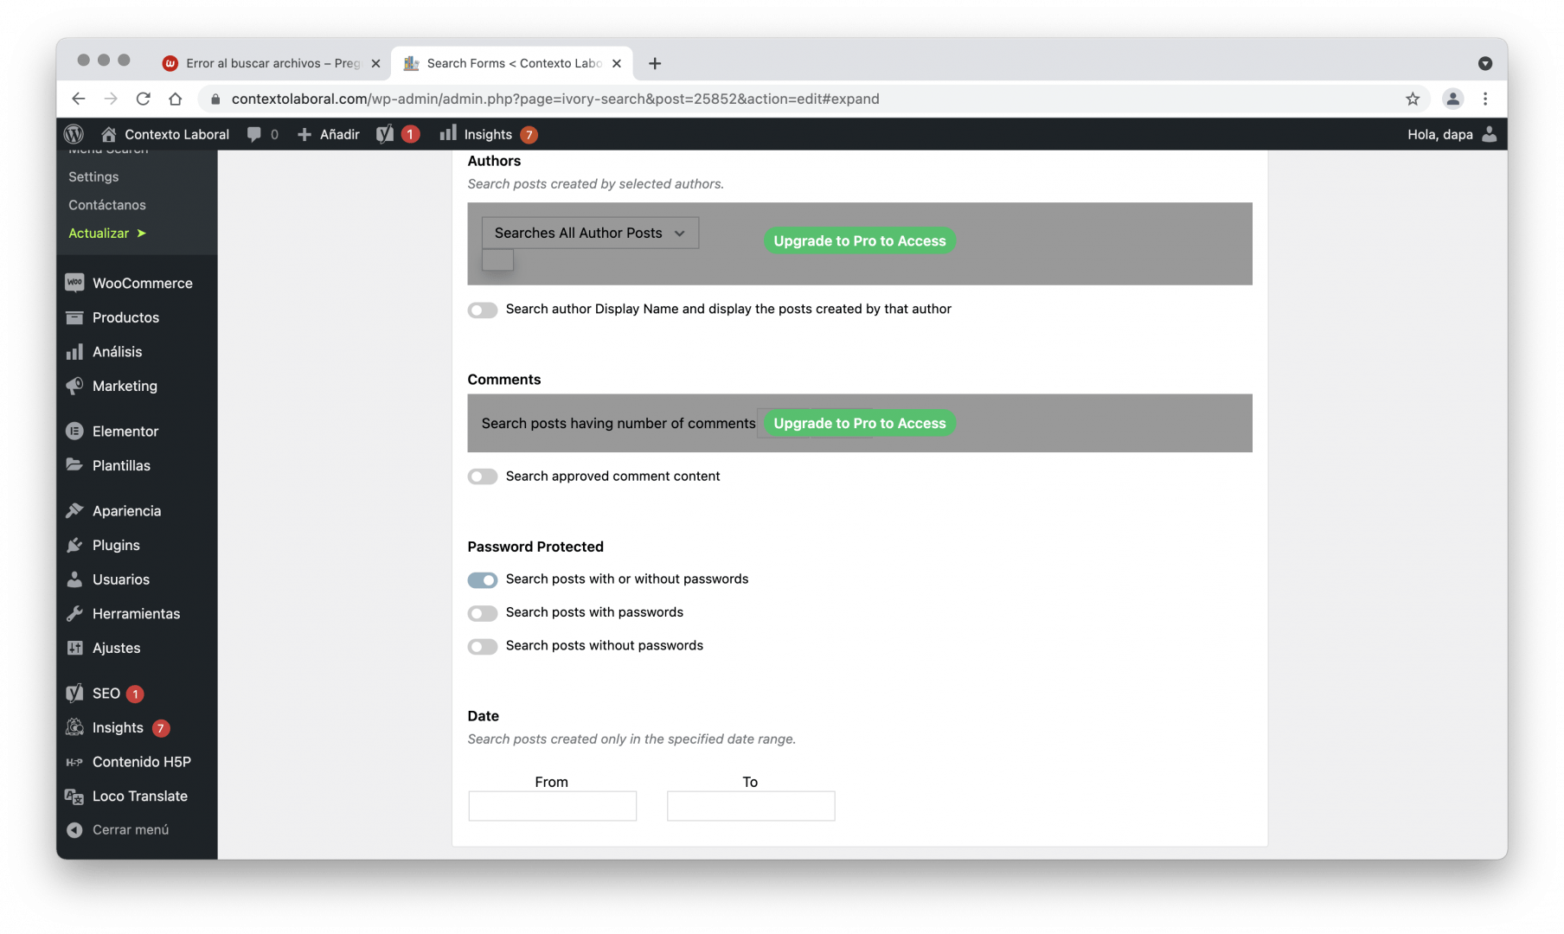Enable search posts without passwords
The image size is (1564, 934).
(483, 646)
